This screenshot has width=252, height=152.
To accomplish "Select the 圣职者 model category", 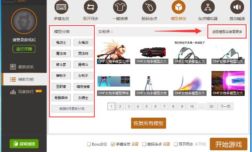I will point(61,87).
